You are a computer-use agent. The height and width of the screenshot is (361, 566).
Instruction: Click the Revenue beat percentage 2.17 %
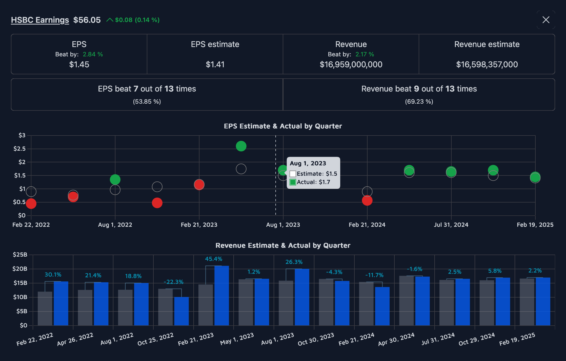pos(365,54)
